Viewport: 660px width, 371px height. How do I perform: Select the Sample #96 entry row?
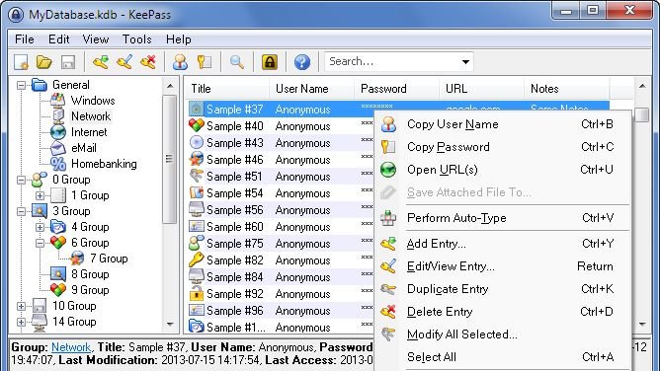click(x=281, y=311)
